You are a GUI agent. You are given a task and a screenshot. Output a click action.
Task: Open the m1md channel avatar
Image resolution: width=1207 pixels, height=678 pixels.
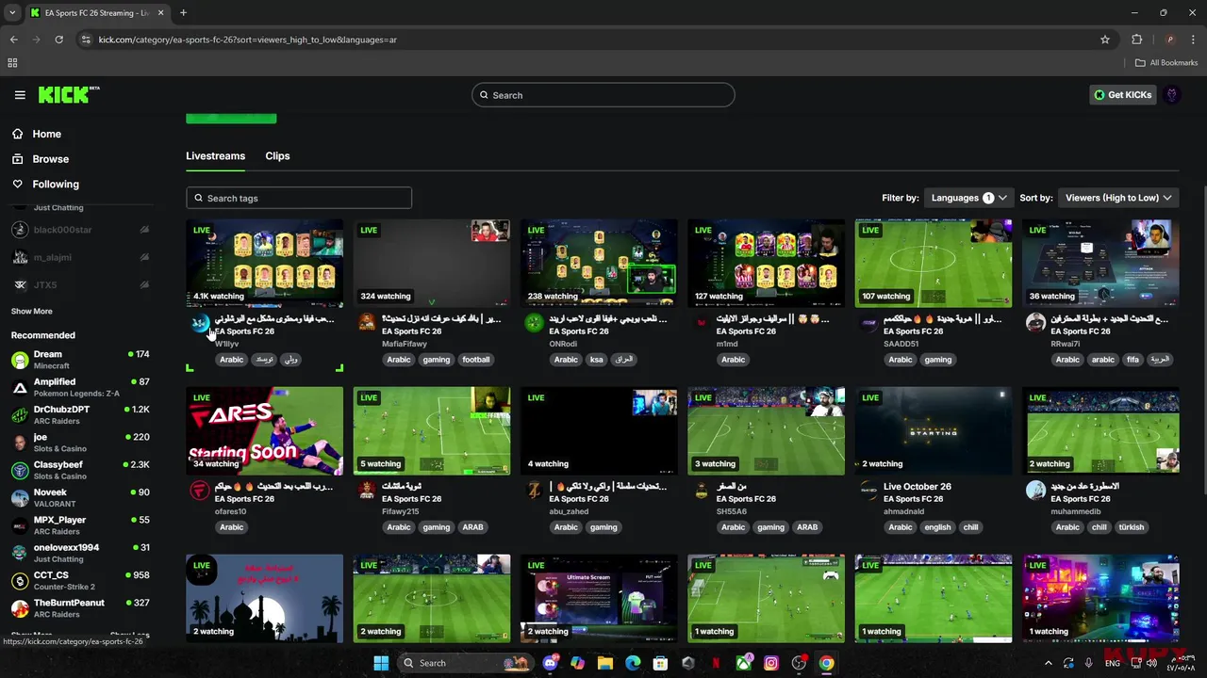[701, 323]
